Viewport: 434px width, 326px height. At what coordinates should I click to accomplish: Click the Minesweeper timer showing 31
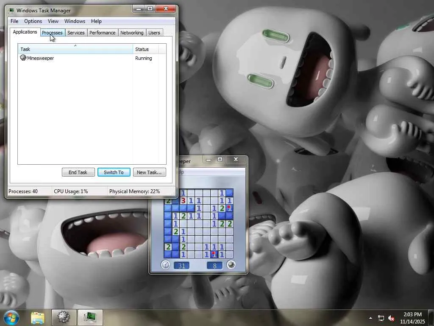[181, 266]
